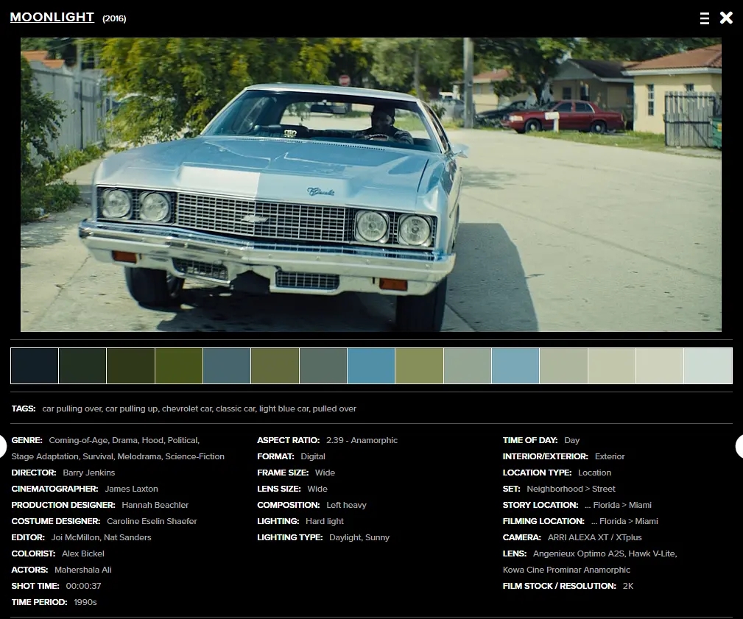Image resolution: width=743 pixels, height=619 pixels.
Task: Filter by resolution 2K
Action: coord(628,586)
